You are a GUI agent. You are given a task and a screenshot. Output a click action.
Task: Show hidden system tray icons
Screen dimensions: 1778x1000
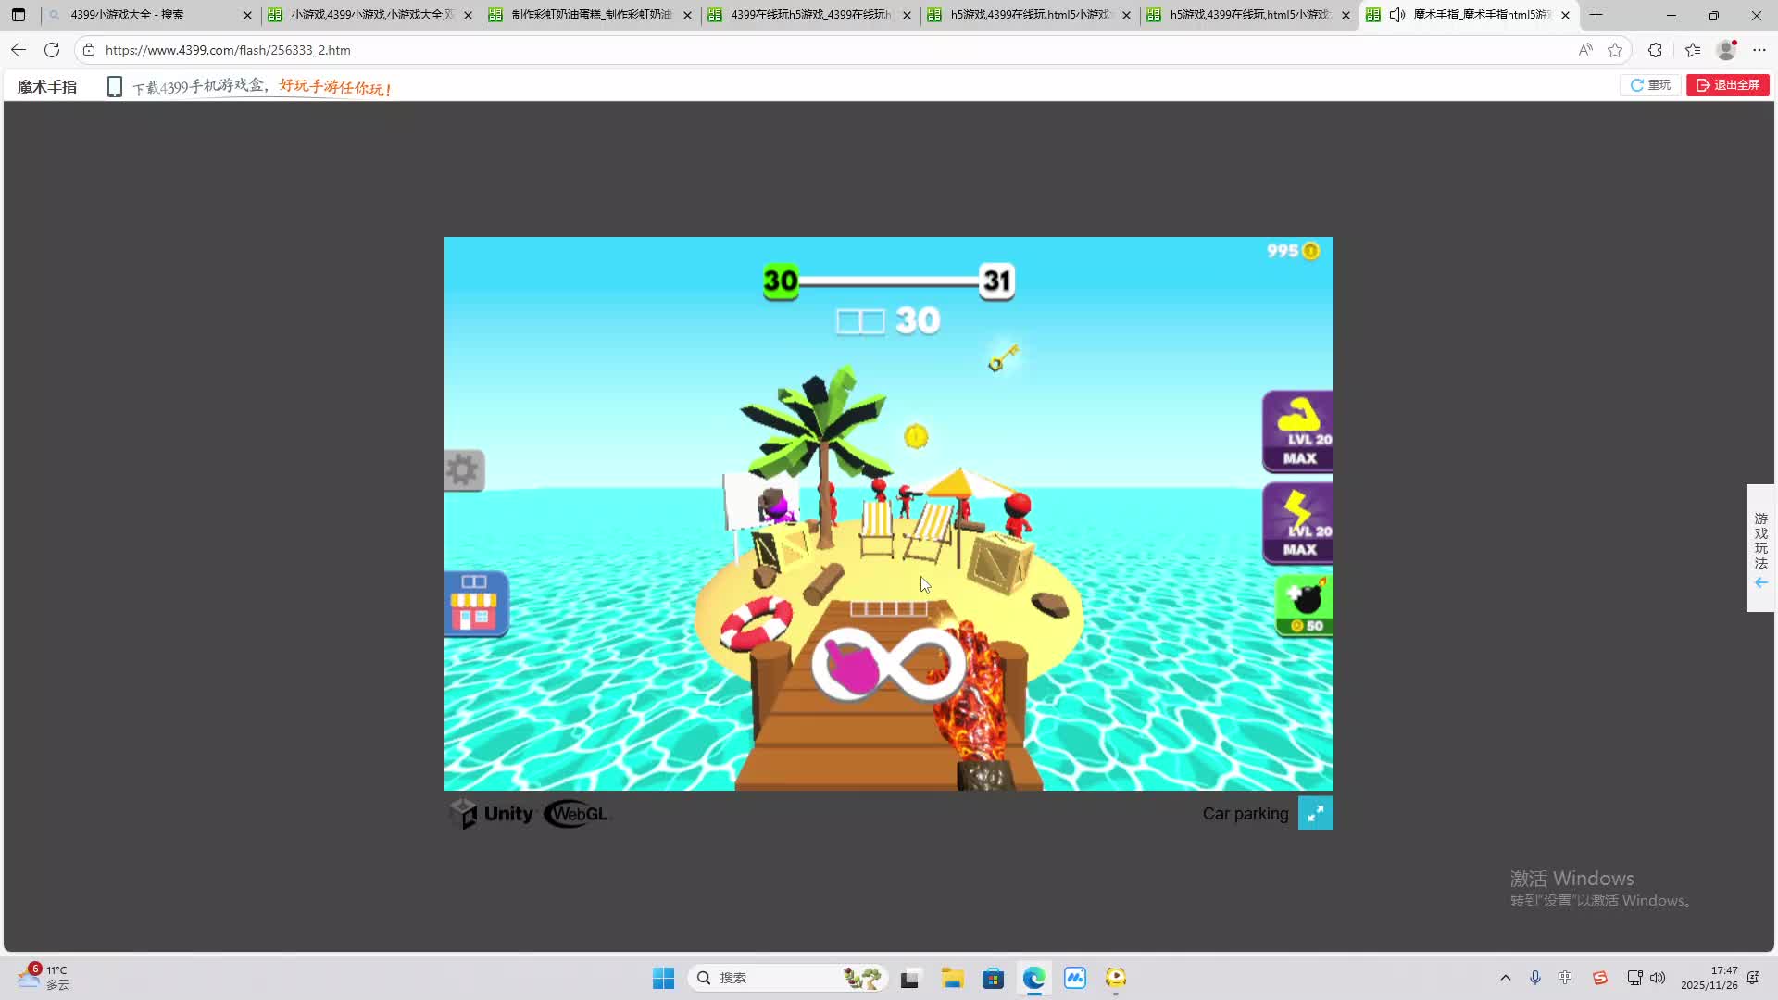click(1505, 978)
